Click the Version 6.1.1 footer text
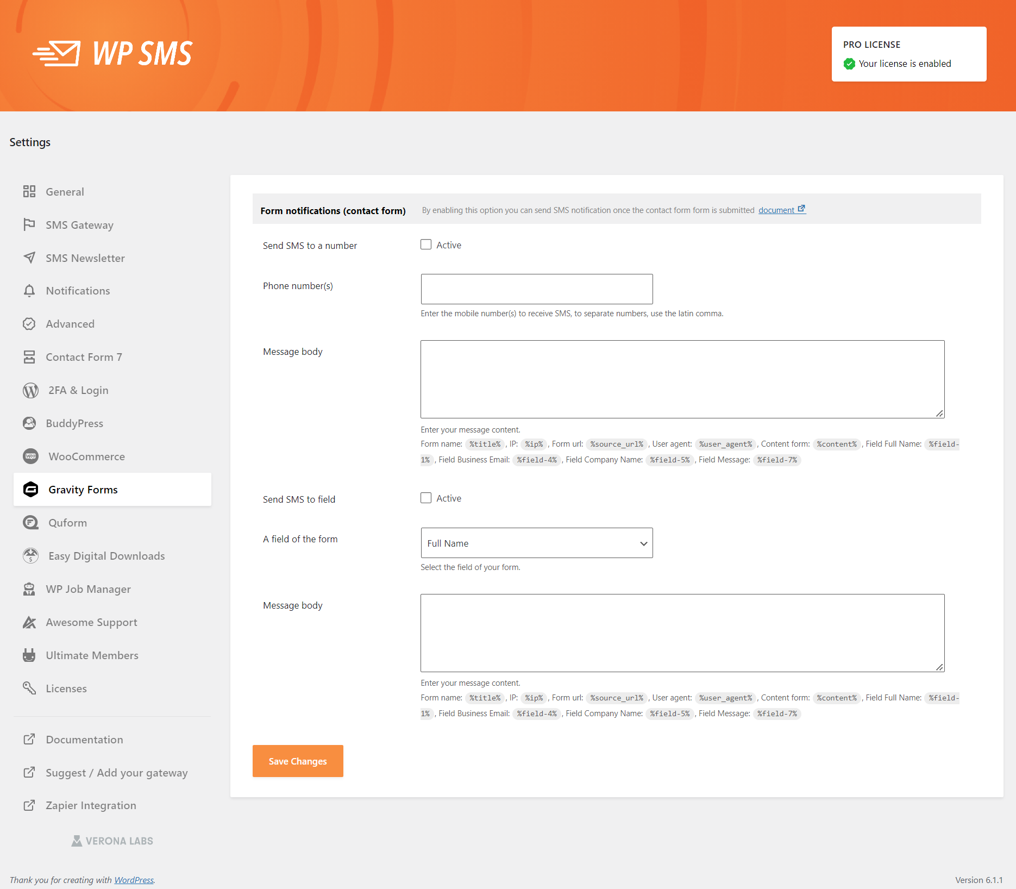 pos(979,880)
